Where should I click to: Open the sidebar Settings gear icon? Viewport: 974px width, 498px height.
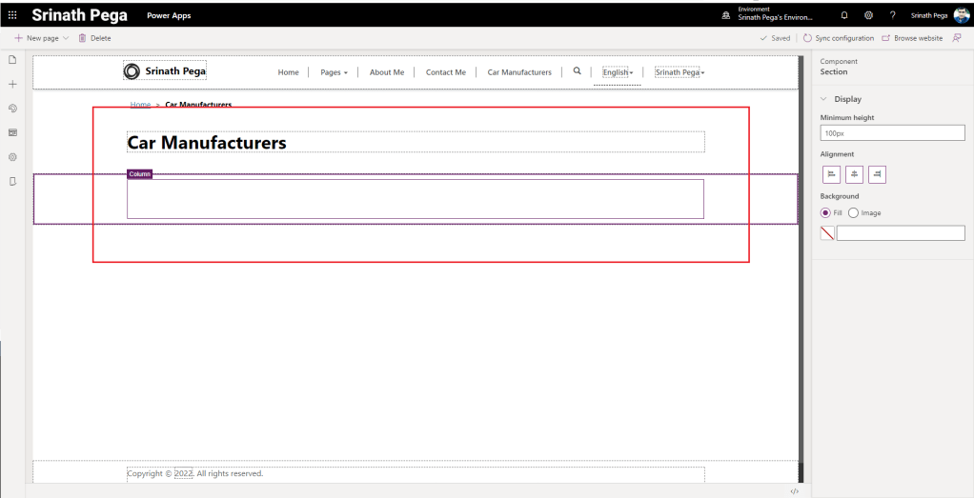click(12, 157)
